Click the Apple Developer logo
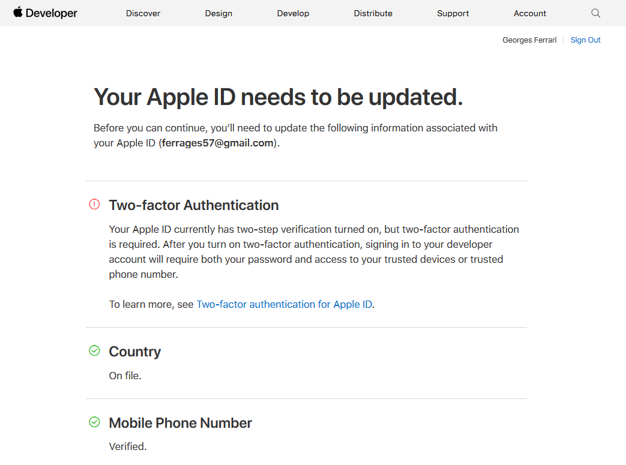Image resolution: width=626 pixels, height=465 pixels. click(45, 13)
